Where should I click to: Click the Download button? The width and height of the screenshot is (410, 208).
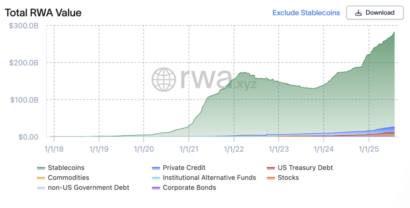coord(375,13)
